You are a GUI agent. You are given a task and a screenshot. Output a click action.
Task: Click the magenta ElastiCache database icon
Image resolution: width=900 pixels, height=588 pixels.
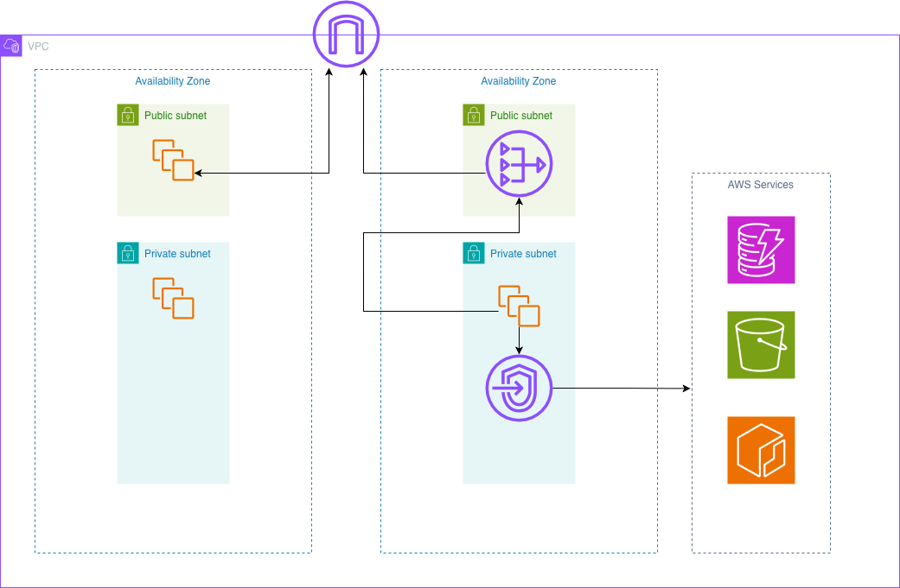761,250
